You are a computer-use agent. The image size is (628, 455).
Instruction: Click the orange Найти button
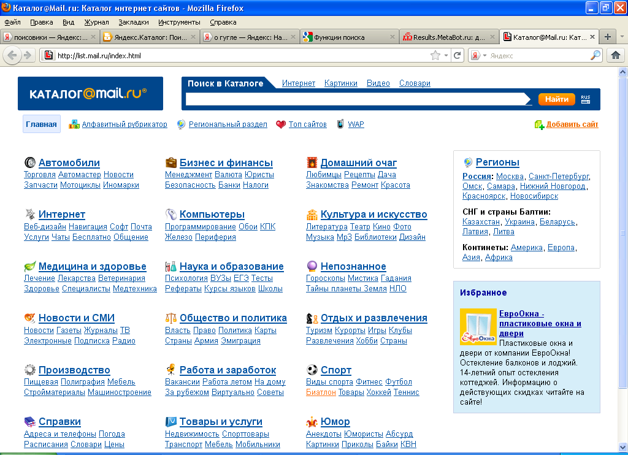(x=557, y=99)
